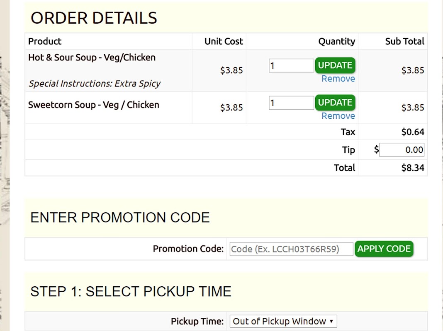Click the Unit Cost column header
Screen dimensions: 443x331
tap(224, 41)
